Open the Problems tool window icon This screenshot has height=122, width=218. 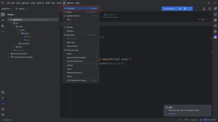[3, 109]
